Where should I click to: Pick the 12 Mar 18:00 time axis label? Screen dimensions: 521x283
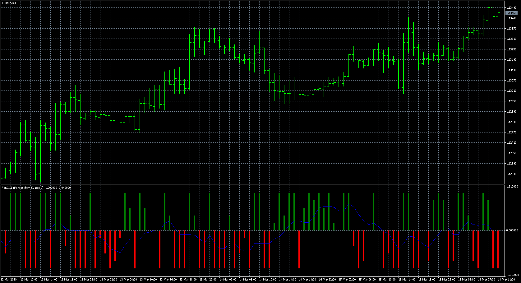[x=69, y=280]
